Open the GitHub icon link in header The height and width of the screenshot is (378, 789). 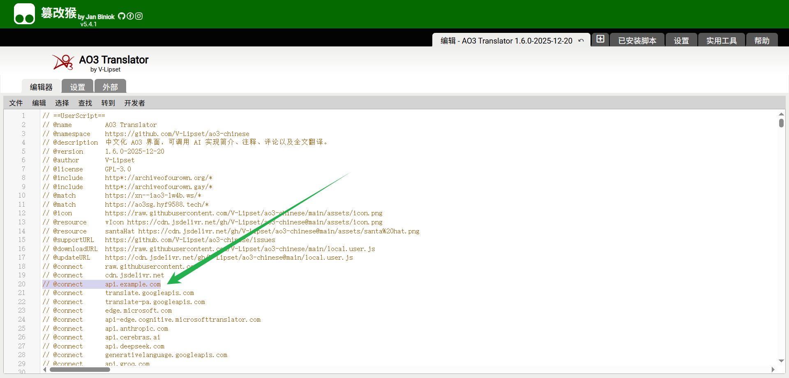pyautogui.click(x=121, y=16)
